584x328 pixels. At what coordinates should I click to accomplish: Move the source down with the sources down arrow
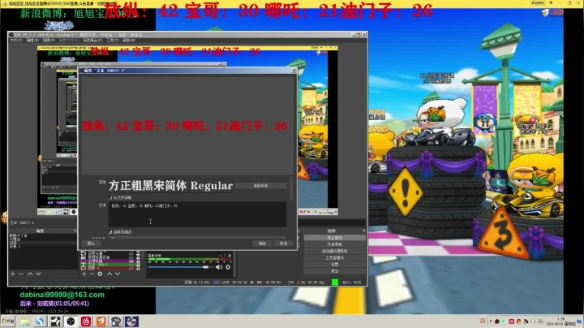(x=118, y=274)
